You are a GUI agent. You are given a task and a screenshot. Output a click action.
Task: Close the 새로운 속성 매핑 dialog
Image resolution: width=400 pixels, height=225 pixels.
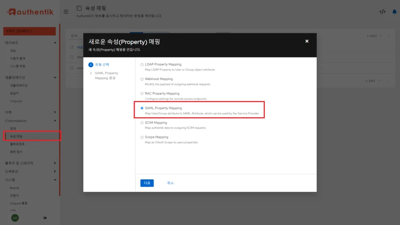(307, 41)
